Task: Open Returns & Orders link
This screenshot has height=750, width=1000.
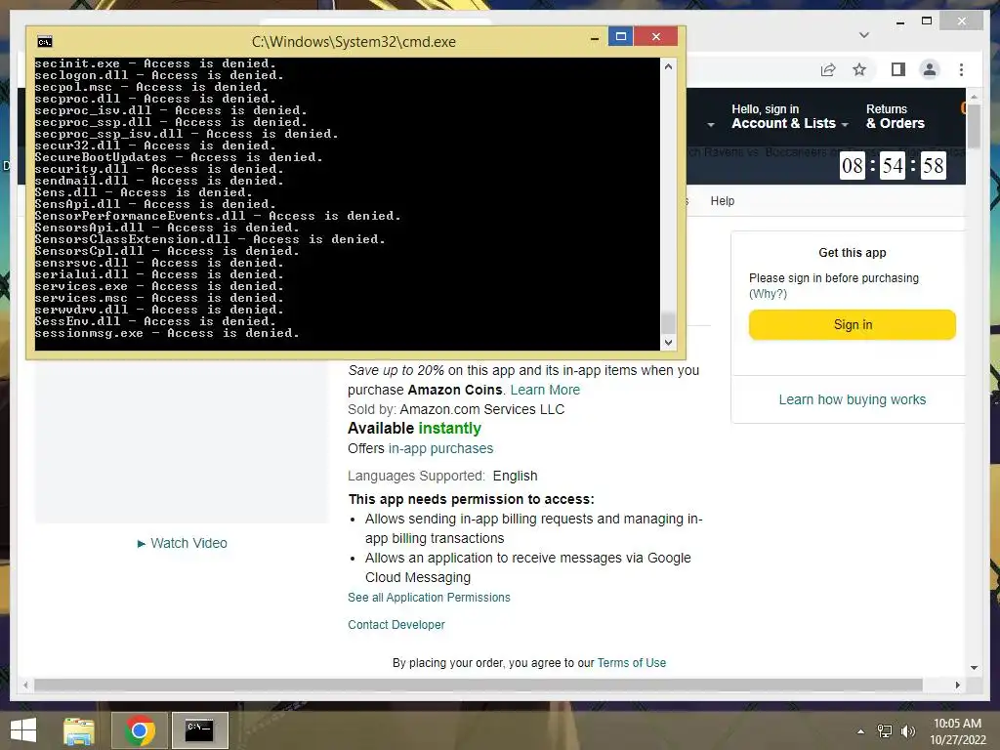Action: pos(895,117)
